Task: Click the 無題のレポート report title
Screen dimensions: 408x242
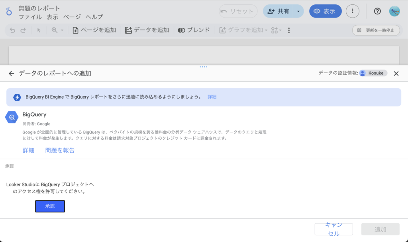Action: pyautogui.click(x=39, y=8)
